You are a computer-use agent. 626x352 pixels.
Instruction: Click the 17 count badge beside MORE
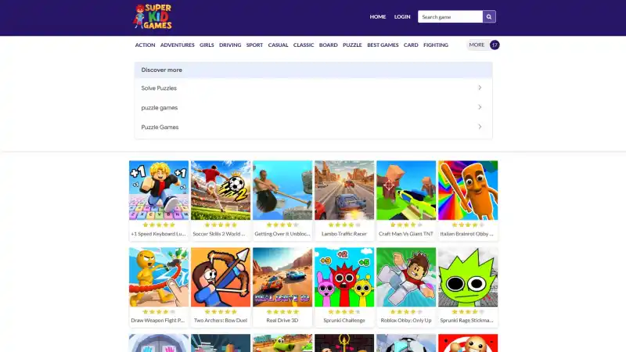coord(495,45)
